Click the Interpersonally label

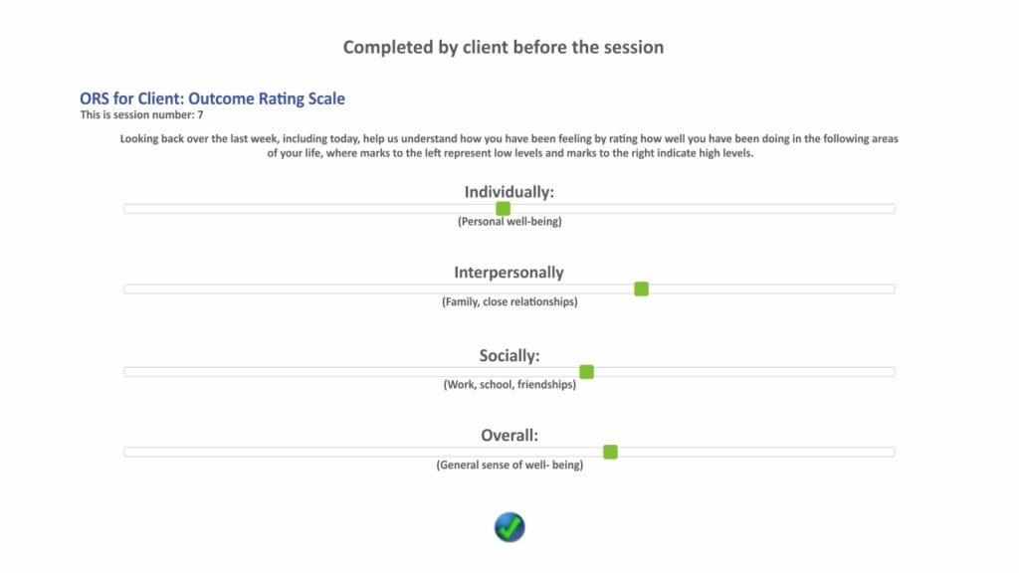point(509,272)
